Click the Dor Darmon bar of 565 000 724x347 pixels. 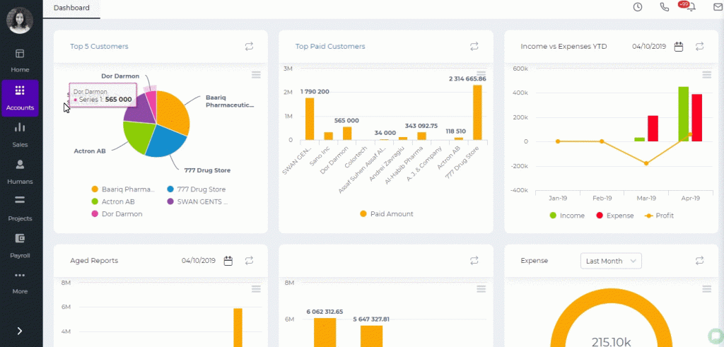click(347, 134)
